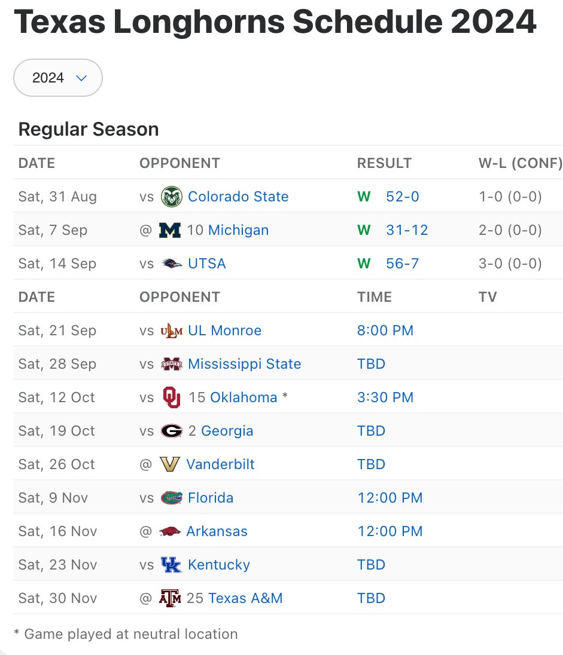Screen dimensions: 563x655
Task: Click the UL Monroe team logo
Action: pyautogui.click(x=172, y=330)
